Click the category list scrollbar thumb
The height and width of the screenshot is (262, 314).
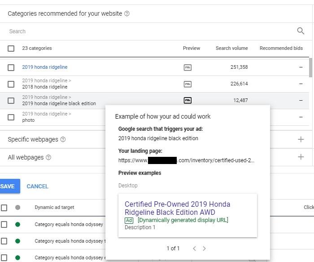coord(310,67)
